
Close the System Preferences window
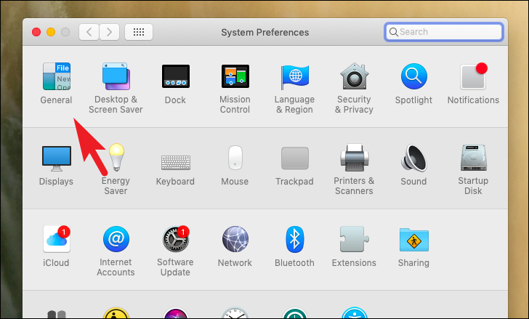pos(36,32)
